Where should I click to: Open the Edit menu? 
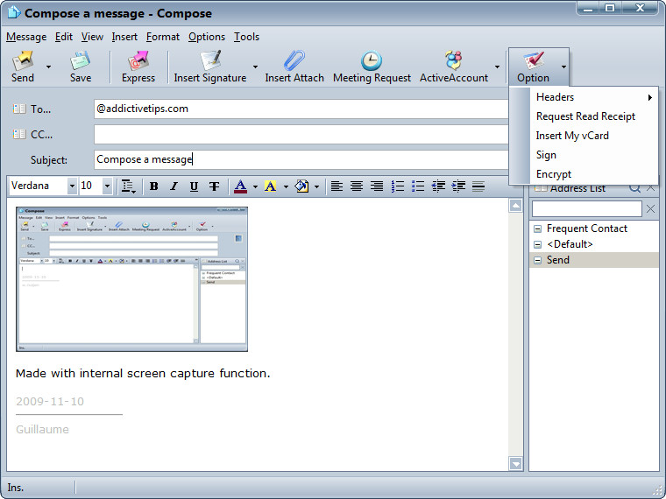pyautogui.click(x=64, y=37)
